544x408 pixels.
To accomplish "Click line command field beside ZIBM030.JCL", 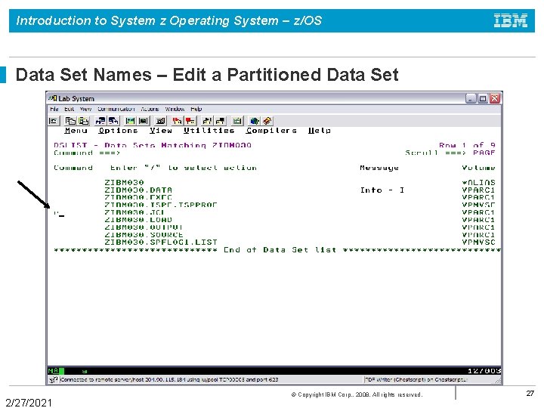I will [x=76, y=212].
